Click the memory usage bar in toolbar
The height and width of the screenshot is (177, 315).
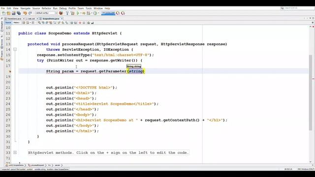[108, 13]
